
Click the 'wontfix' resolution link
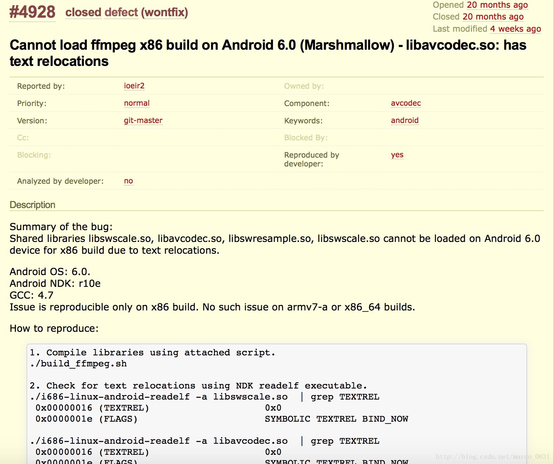(x=164, y=13)
